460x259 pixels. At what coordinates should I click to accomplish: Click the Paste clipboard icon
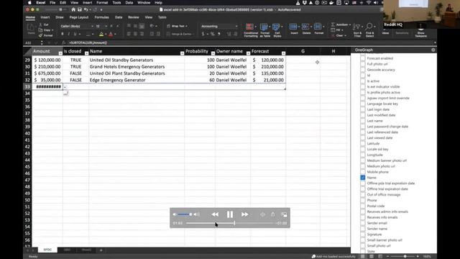point(31,27)
